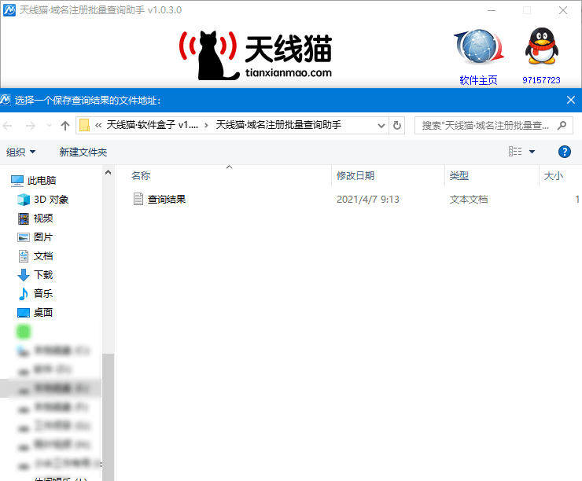582x481 pixels.
Task: Open the 音乐 folder
Action: coord(43,294)
